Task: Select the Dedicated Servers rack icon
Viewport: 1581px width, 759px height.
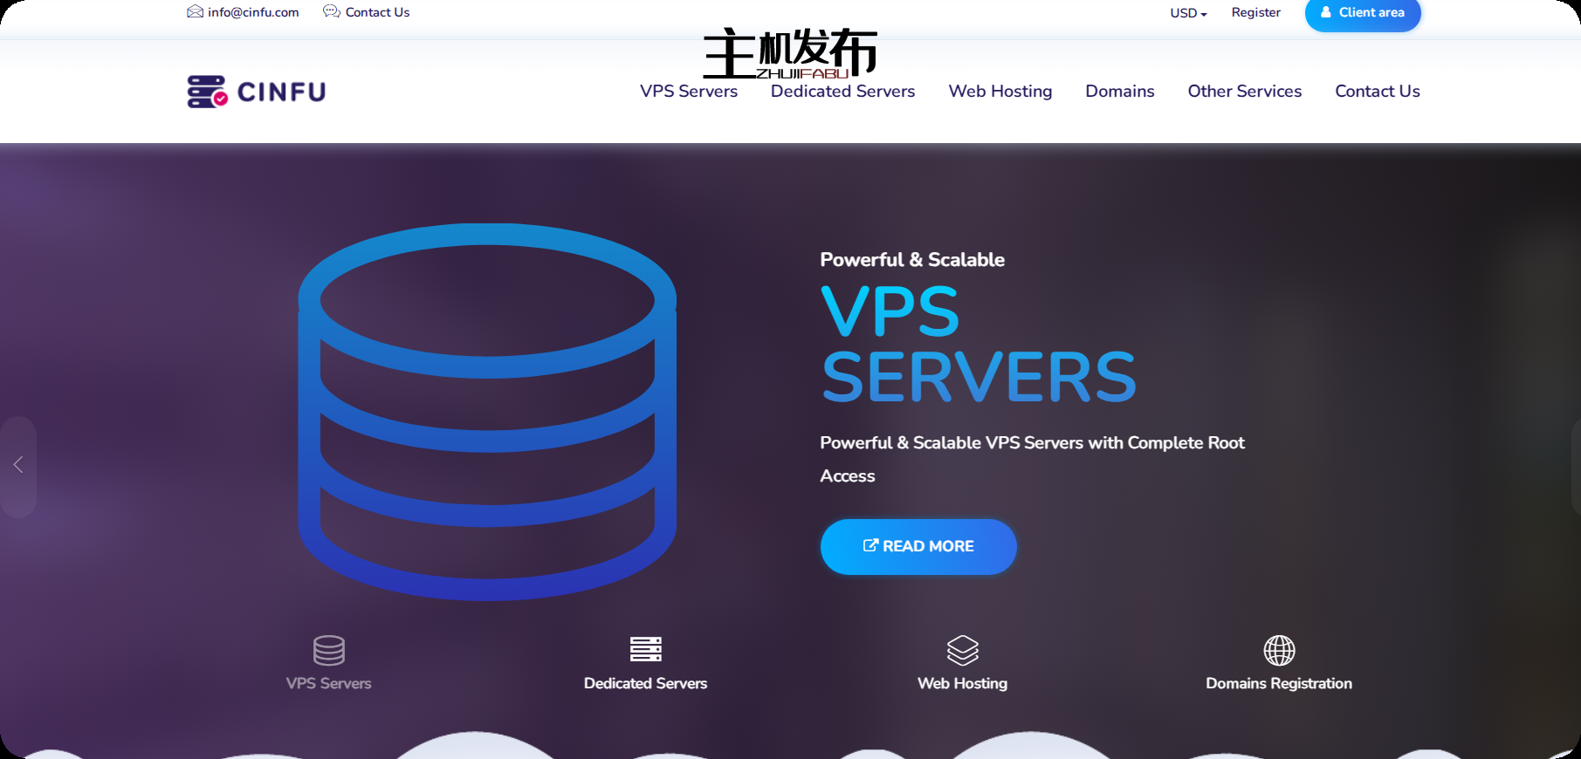Action: point(646,649)
